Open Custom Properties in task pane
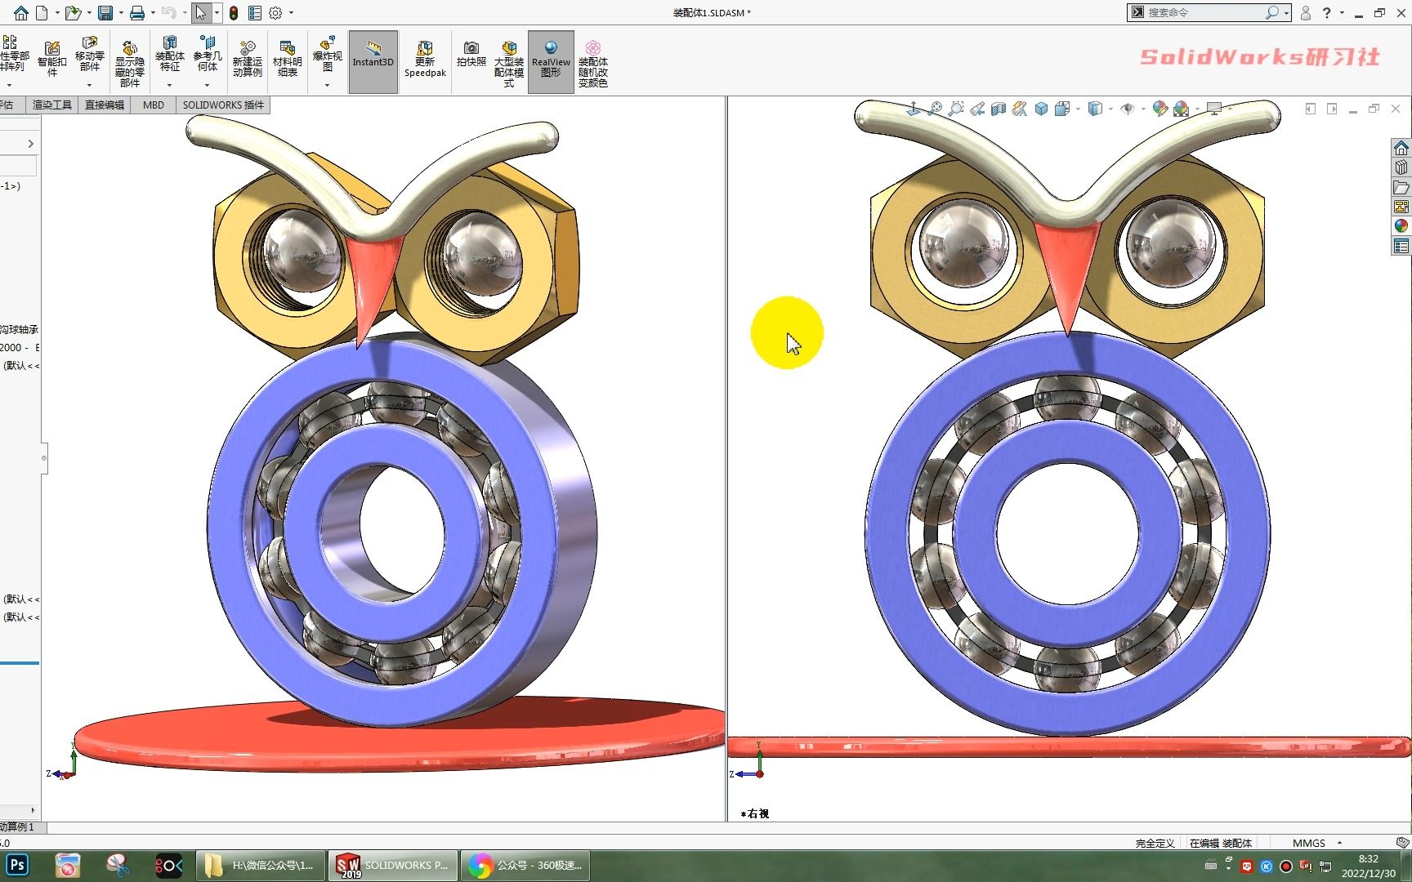Viewport: 1412px width, 882px height. click(1401, 246)
